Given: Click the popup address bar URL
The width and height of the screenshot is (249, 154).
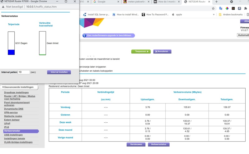Looking at the screenshot, I should [x=41, y=7].
